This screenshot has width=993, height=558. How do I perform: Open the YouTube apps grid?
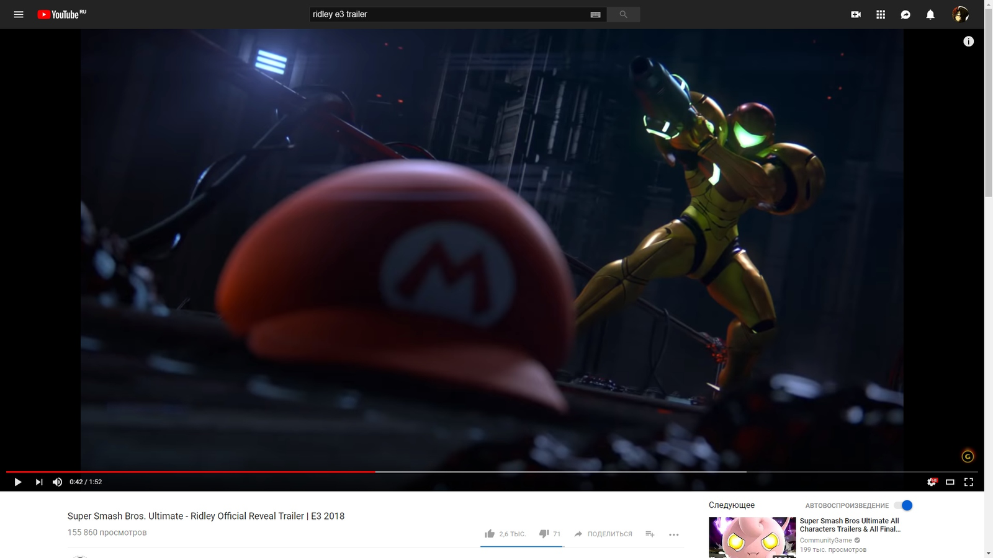[881, 14]
